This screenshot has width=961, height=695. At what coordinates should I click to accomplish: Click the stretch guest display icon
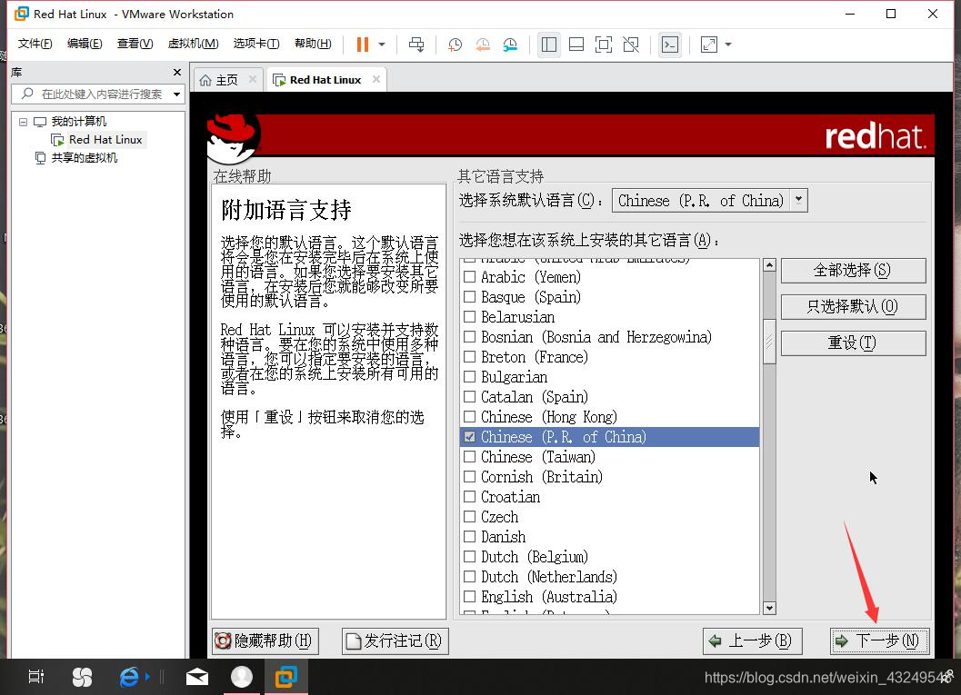pyautogui.click(x=708, y=45)
